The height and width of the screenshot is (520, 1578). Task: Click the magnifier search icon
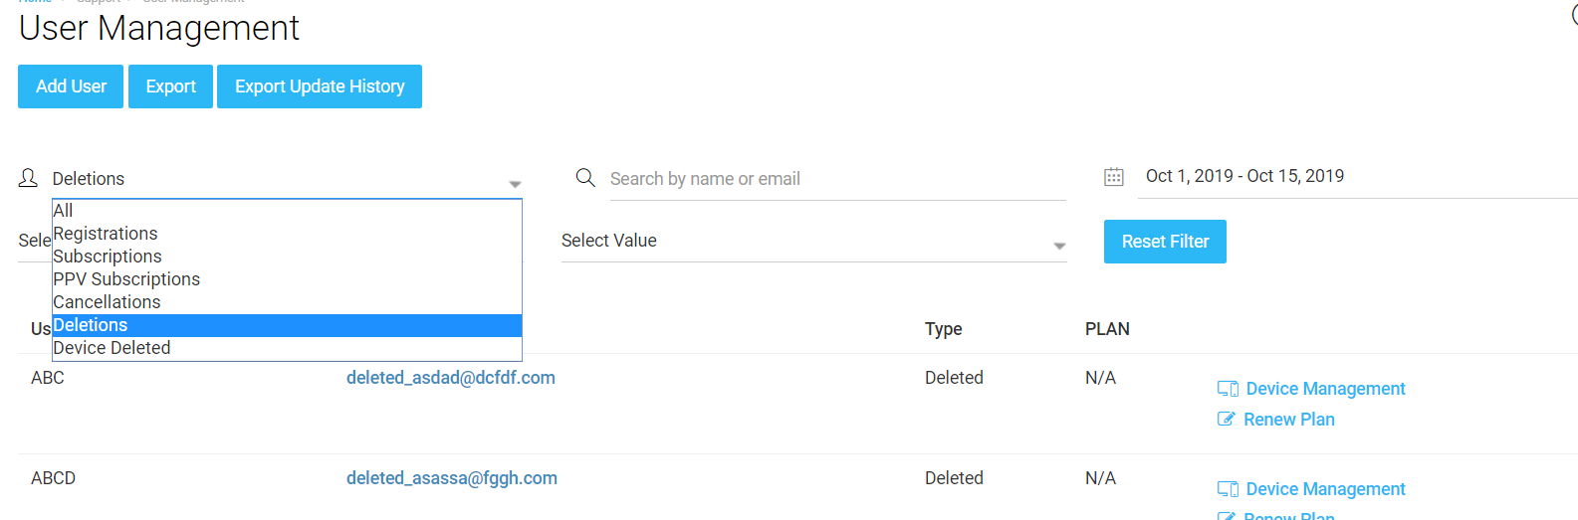[x=585, y=178]
